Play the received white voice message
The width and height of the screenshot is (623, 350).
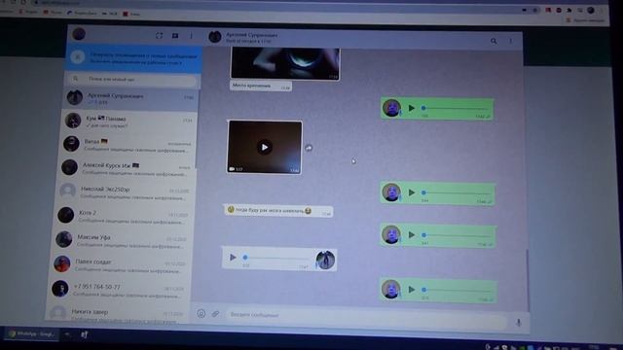pos(233,258)
